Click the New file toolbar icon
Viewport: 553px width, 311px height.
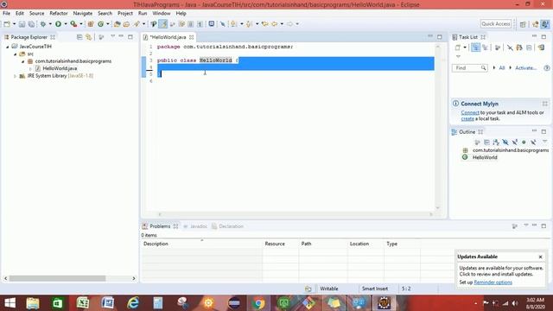pyautogui.click(x=7, y=24)
